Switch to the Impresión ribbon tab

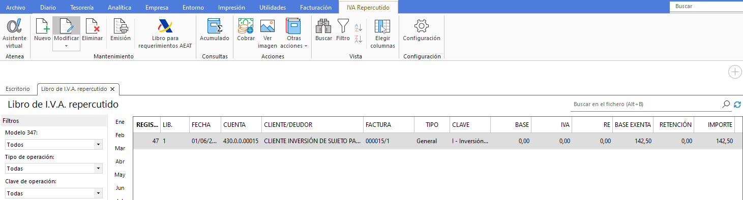coord(231,8)
